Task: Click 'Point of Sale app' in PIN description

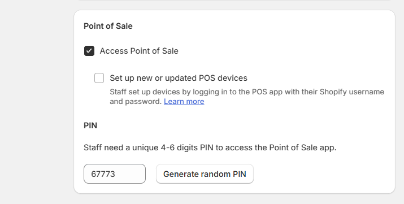Action: click(x=303, y=147)
